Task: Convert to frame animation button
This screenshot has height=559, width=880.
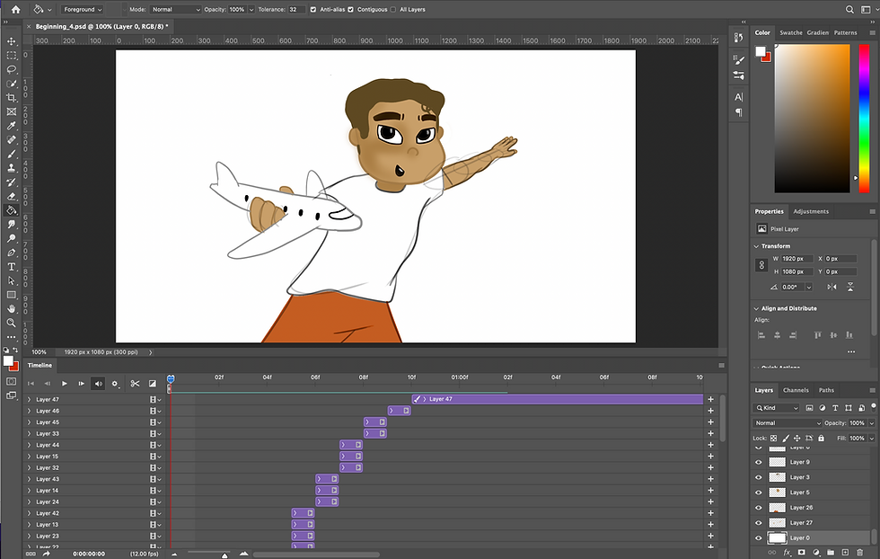Action: [31, 554]
